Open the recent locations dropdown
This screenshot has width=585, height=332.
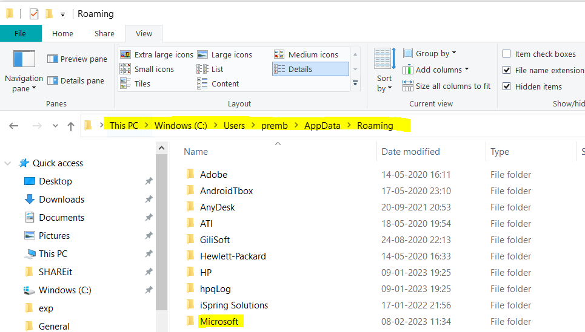[x=55, y=126]
